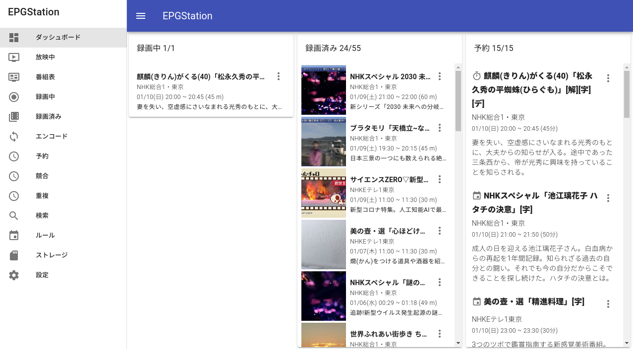Open 放映中 page in sidebar
The height and width of the screenshot is (349, 633).
[x=63, y=57]
